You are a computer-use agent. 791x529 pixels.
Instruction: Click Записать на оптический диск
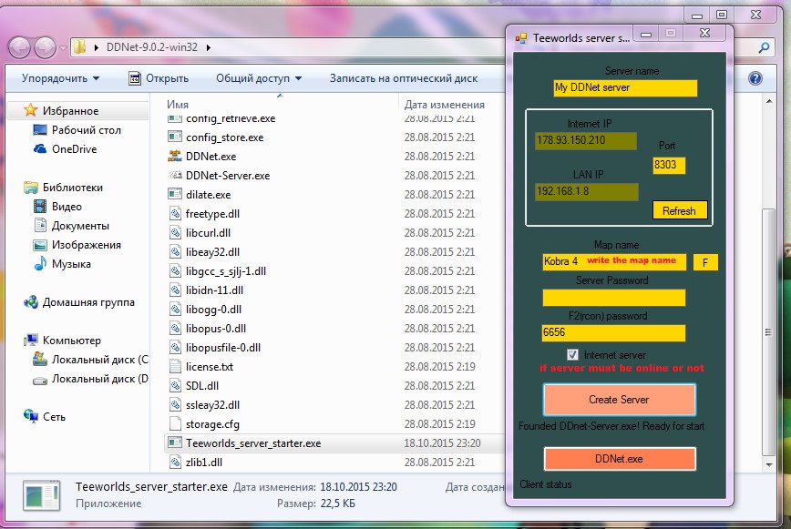(403, 78)
